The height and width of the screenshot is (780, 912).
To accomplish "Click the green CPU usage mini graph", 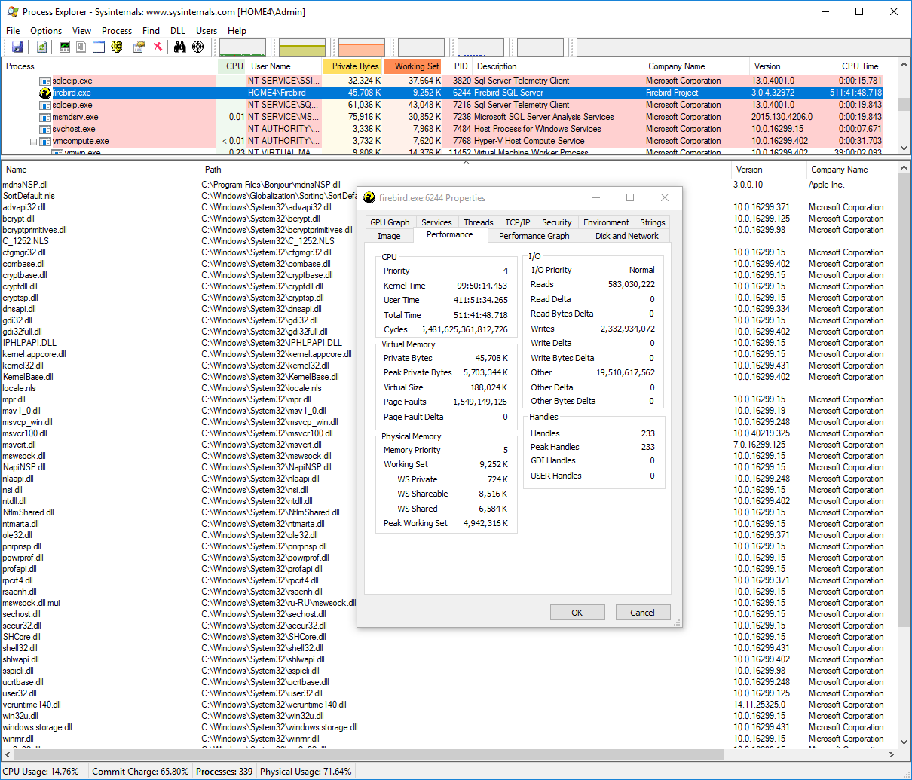I will pos(243,47).
